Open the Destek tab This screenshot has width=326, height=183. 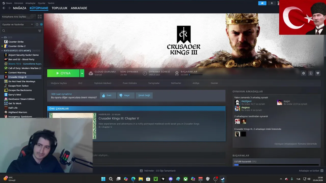(214, 83)
